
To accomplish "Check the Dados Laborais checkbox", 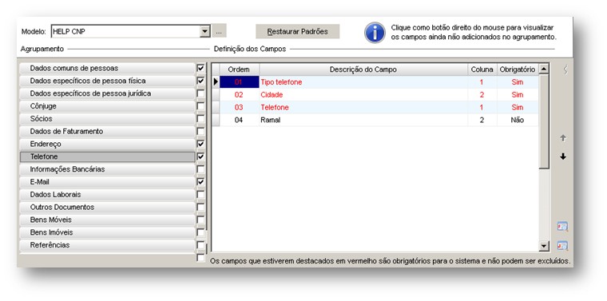I will click(x=200, y=195).
